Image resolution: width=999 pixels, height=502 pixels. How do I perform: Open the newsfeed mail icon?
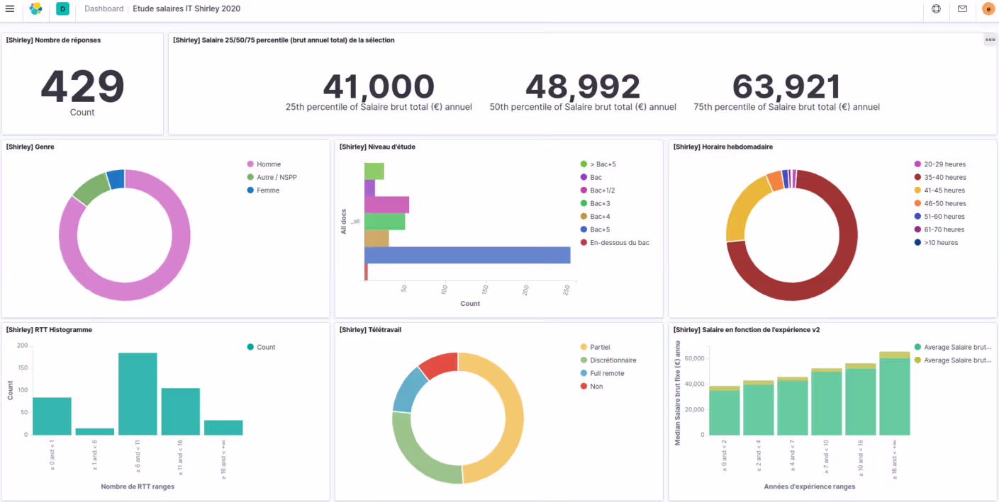pyautogui.click(x=962, y=9)
